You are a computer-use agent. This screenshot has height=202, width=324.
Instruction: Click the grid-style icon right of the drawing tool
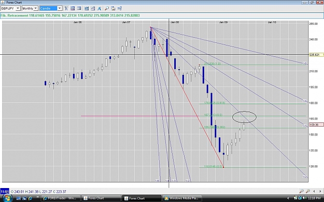tap(73, 8)
